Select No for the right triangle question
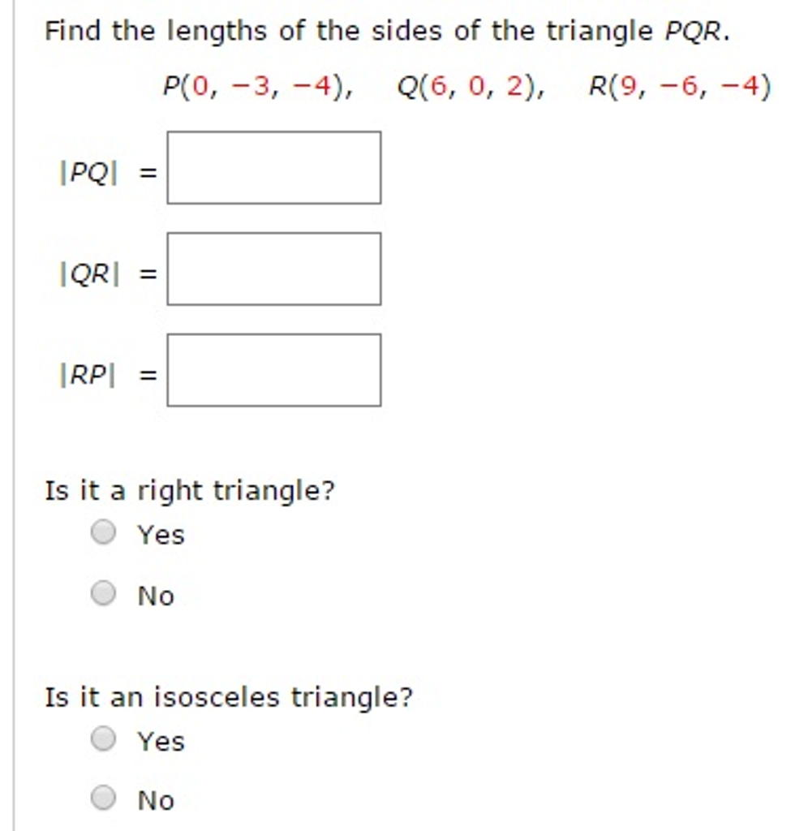The height and width of the screenshot is (831, 791). [x=104, y=592]
